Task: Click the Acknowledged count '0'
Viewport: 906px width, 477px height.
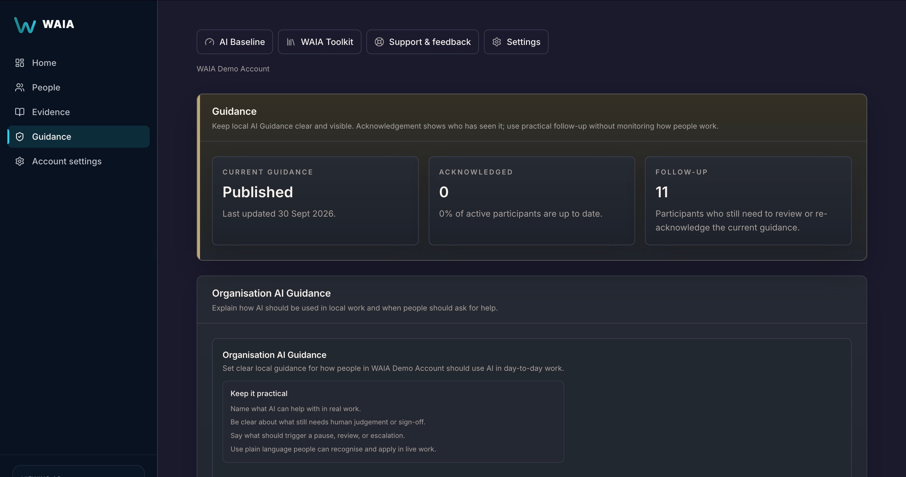Action: [444, 192]
